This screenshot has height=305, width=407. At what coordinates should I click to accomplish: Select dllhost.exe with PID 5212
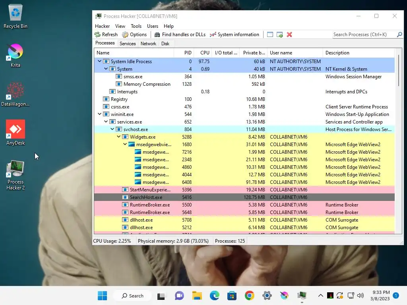(244, 227)
